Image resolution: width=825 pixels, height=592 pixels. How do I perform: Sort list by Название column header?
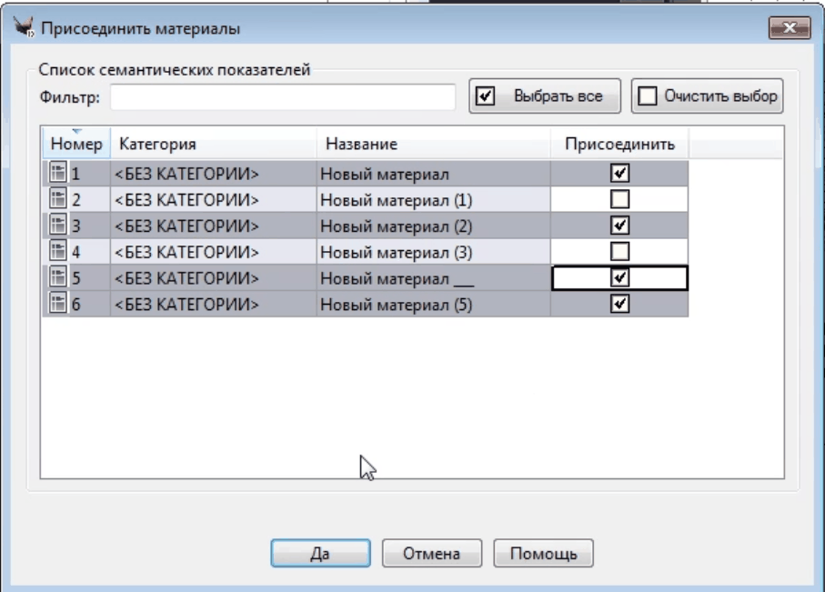point(433,145)
